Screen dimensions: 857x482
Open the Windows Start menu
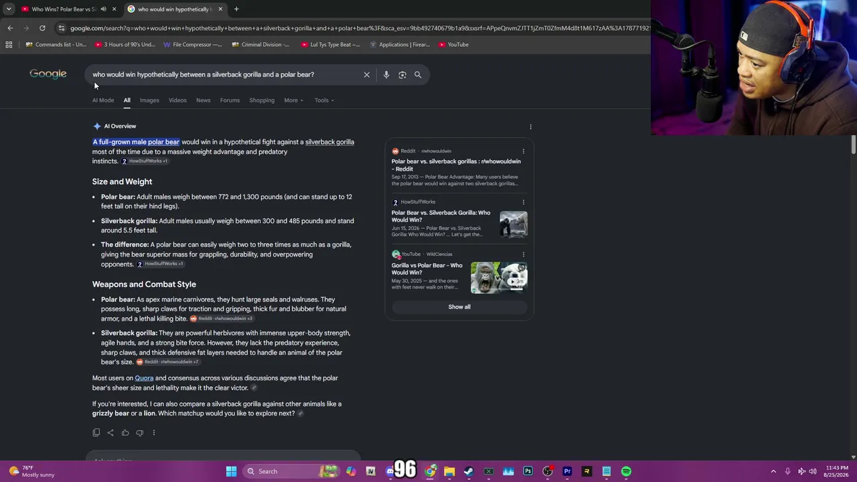click(x=231, y=471)
